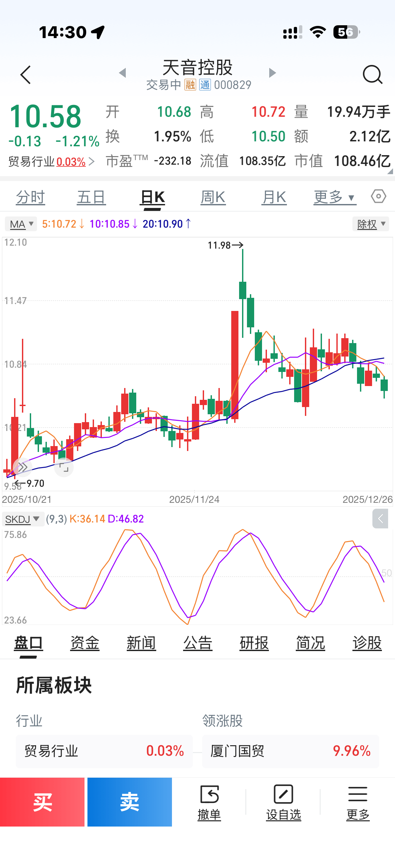
Task: Switch to 新闻 tab
Action: 141,643
